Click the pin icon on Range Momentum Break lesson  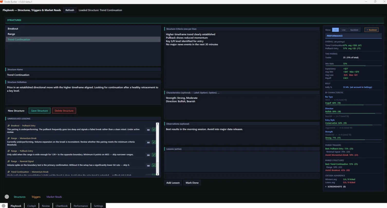[x=8, y=138]
